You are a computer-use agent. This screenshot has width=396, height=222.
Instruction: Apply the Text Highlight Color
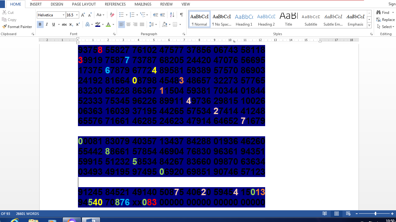point(98,24)
